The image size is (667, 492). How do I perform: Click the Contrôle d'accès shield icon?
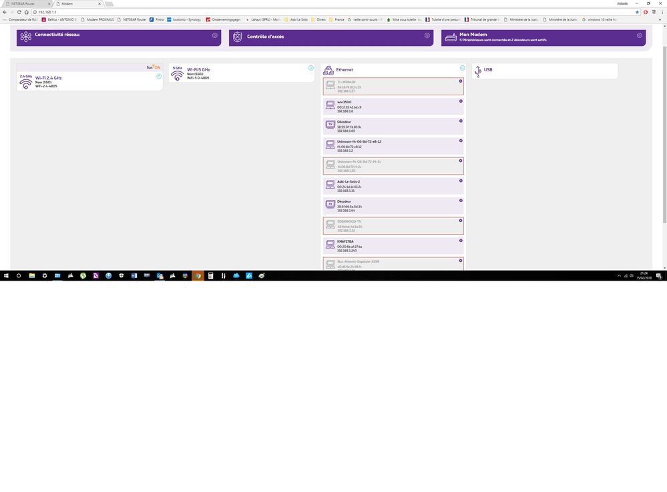[238, 37]
